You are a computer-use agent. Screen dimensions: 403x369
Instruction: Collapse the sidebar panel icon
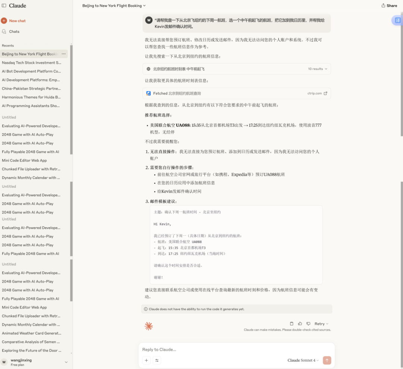point(4,5)
